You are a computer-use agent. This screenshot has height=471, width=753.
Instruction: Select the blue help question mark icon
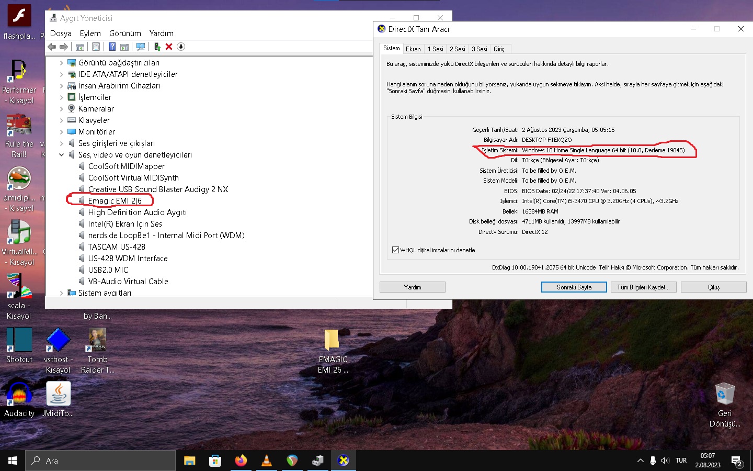click(112, 47)
